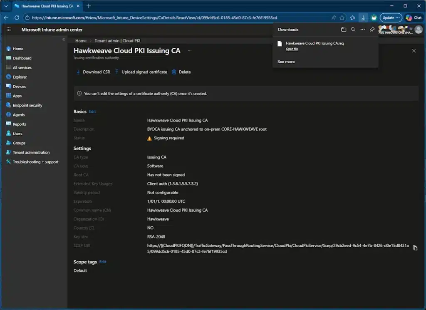Click Edit link next to Basics
426x310 pixels.
92,112
